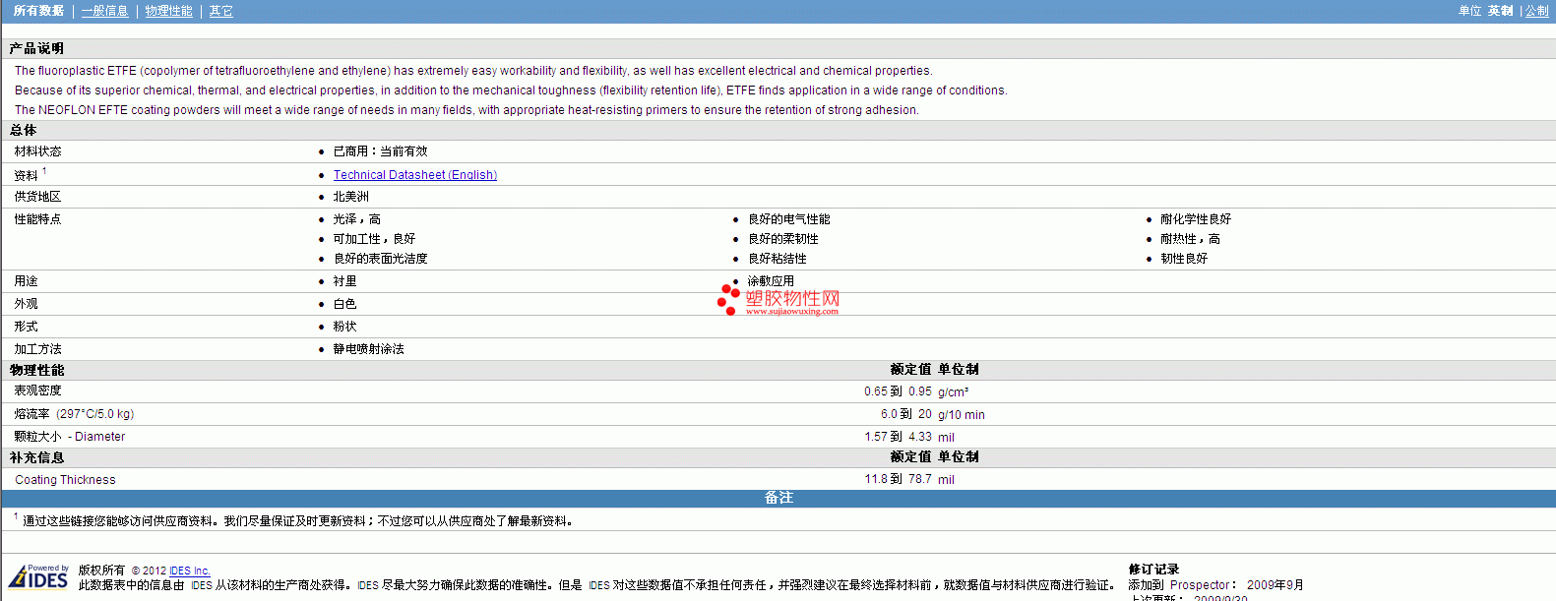The height and width of the screenshot is (601, 1556).
Task: Select the 所有数据 tab
Action: [x=38, y=11]
